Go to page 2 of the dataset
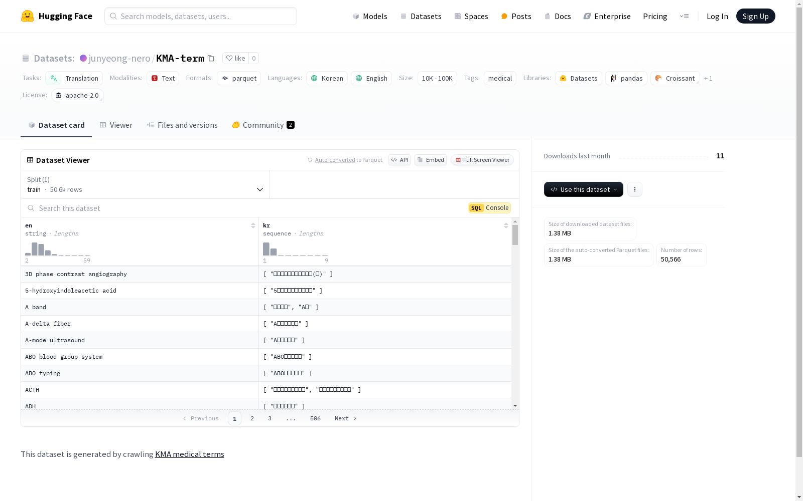Screen dimensions: 803x501 pyautogui.click(x=252, y=418)
